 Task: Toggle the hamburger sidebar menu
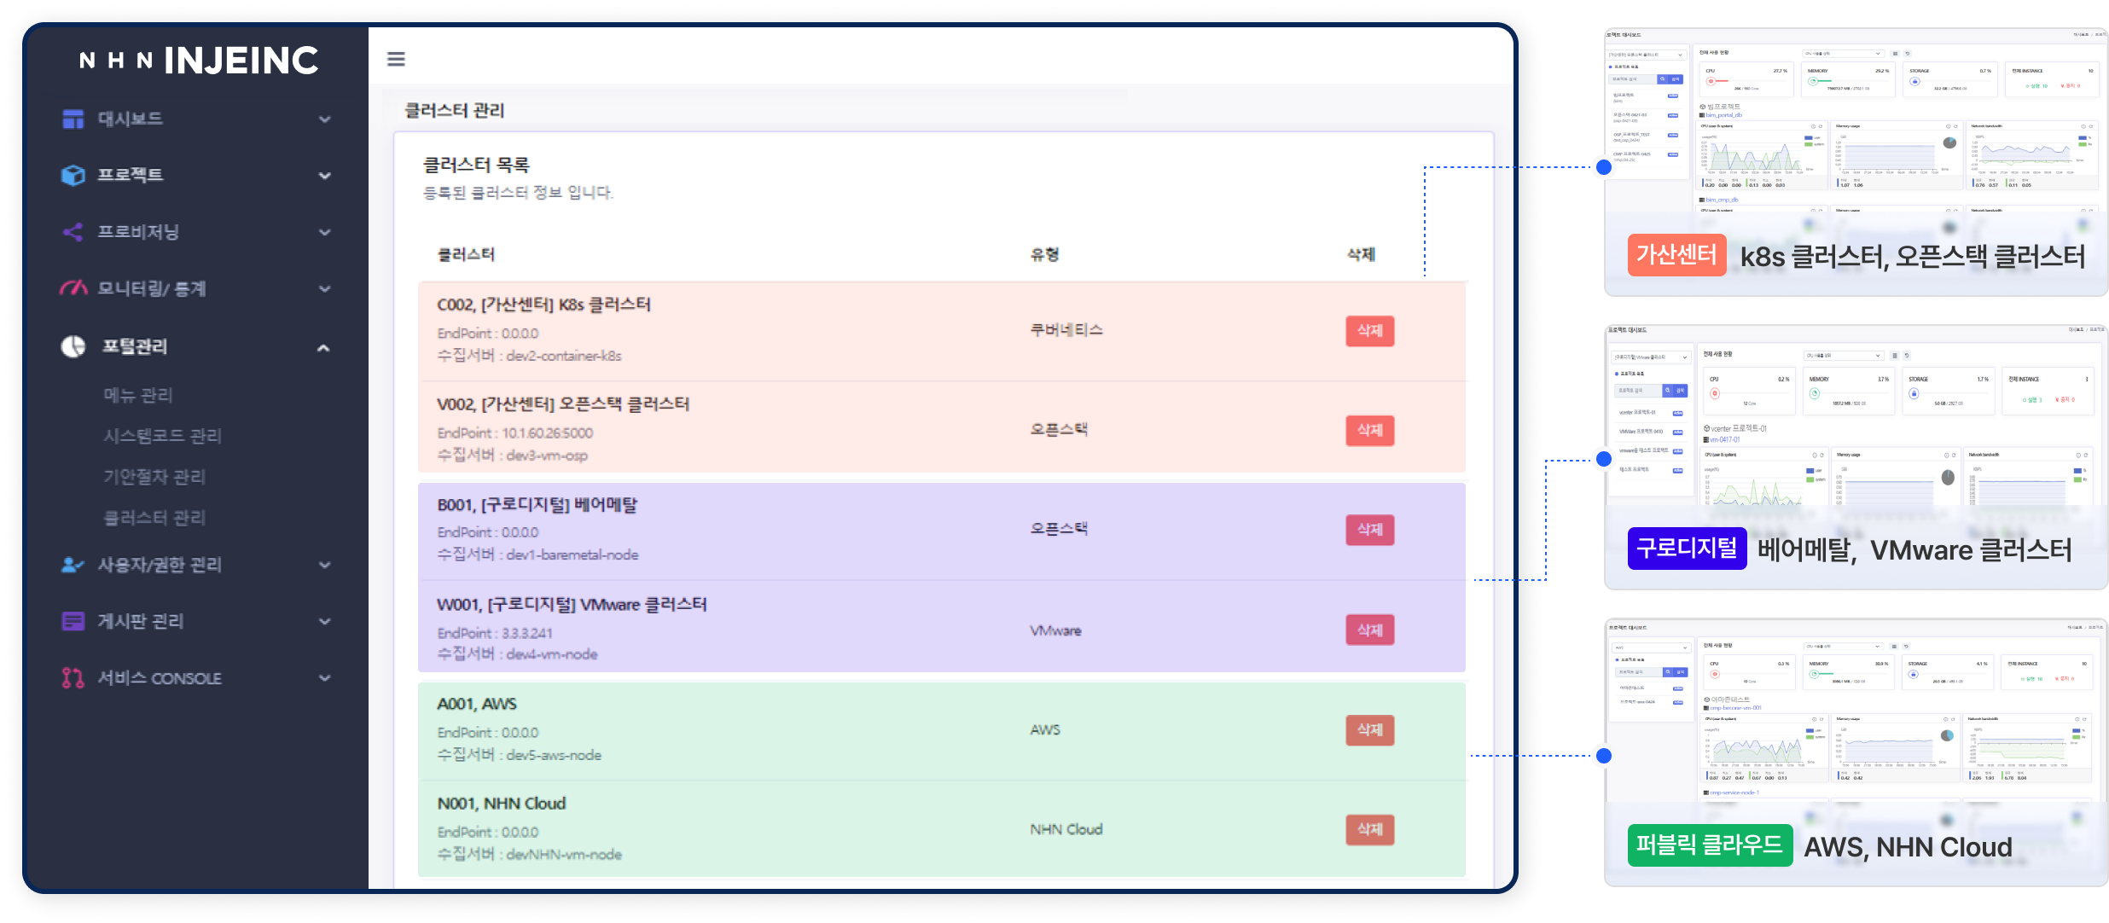(396, 59)
